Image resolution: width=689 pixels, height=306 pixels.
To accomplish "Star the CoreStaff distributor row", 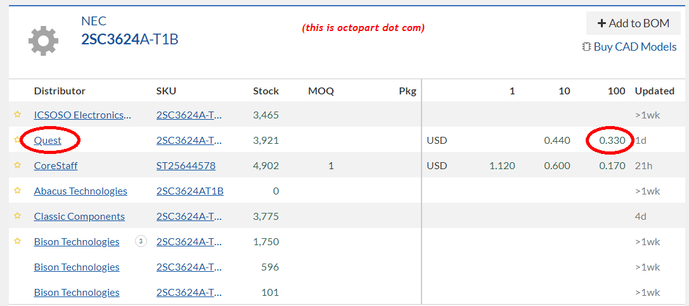I will coord(18,165).
